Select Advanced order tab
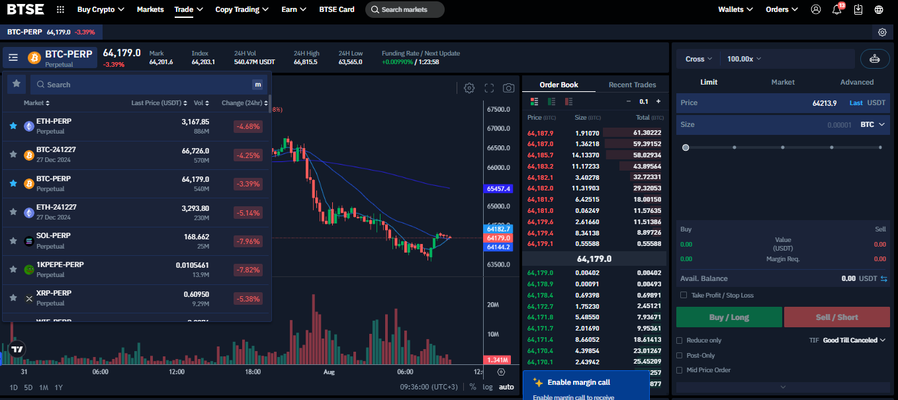 point(857,82)
